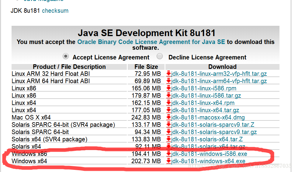This screenshot has width=295, height=172.
Task: Download jdk-8u181-linux-i586.rpm
Action: point(204,88)
